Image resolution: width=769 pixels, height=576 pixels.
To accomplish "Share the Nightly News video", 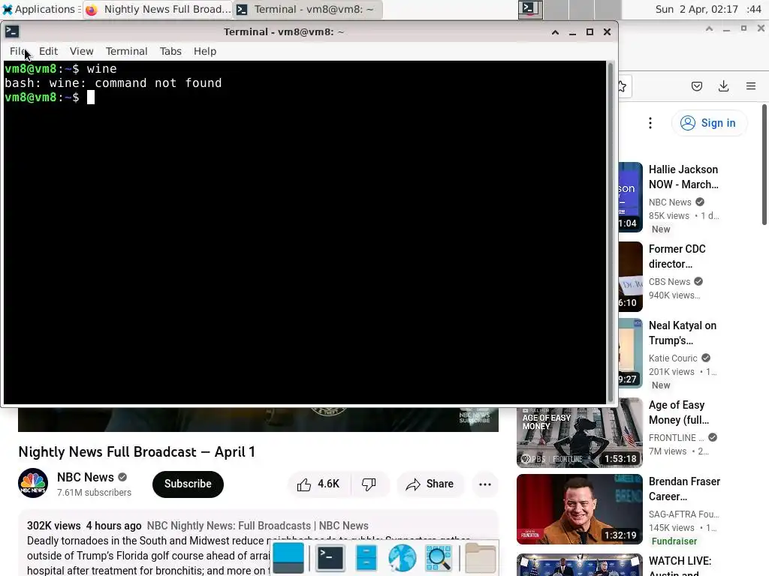I will 430,484.
